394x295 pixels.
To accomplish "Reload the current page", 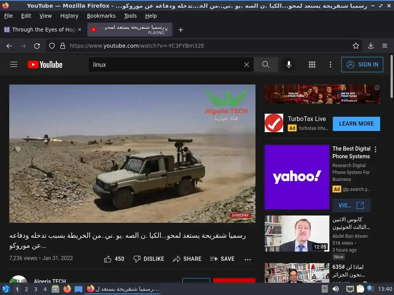I will pyautogui.click(x=37, y=46).
